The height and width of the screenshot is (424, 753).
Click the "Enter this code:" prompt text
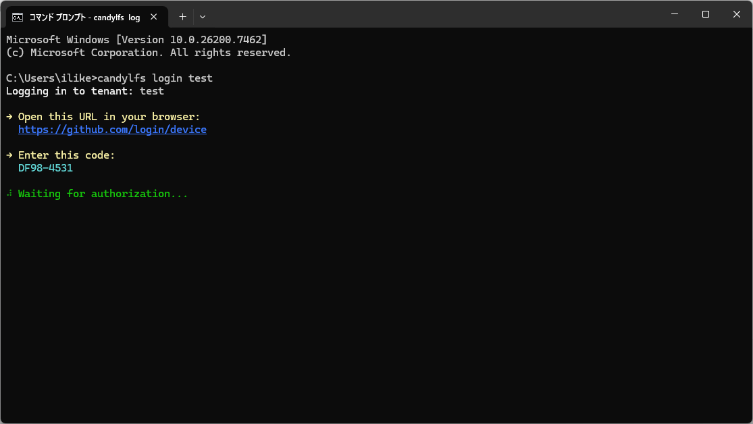point(67,155)
